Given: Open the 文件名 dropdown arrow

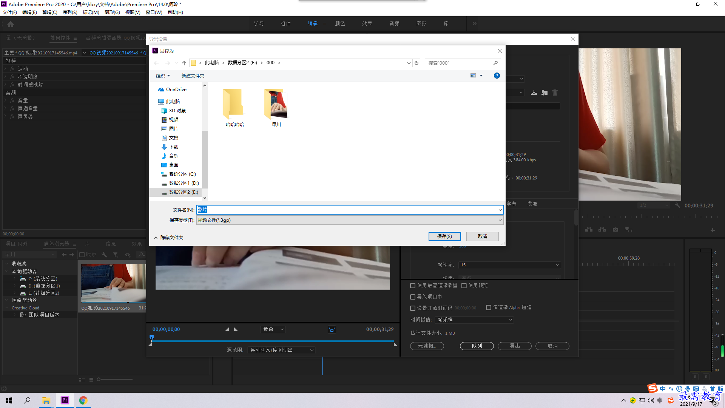Looking at the screenshot, I should (x=500, y=210).
